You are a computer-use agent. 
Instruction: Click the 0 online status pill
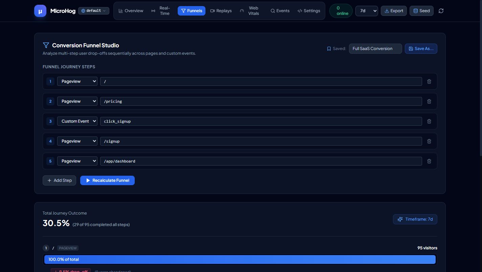(341, 11)
